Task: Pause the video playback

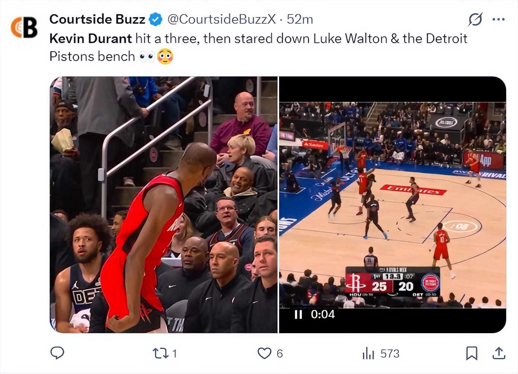Action: pos(298,315)
